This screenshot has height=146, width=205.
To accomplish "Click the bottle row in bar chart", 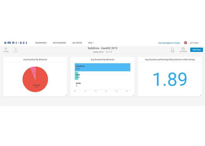I will (x=103, y=85).
